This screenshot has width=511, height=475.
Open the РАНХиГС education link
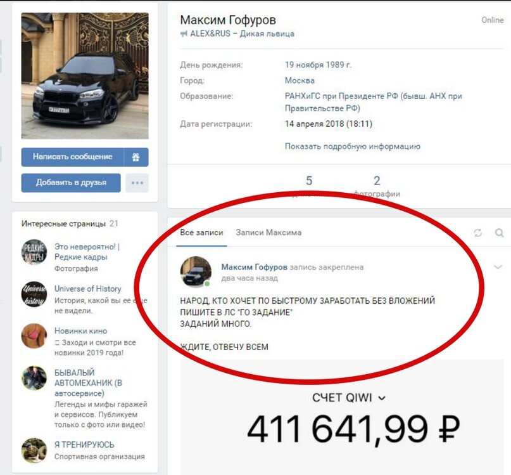click(x=373, y=102)
